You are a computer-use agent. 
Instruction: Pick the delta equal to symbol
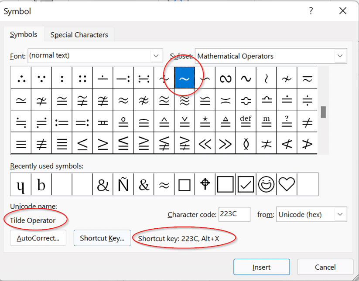(x=226, y=121)
